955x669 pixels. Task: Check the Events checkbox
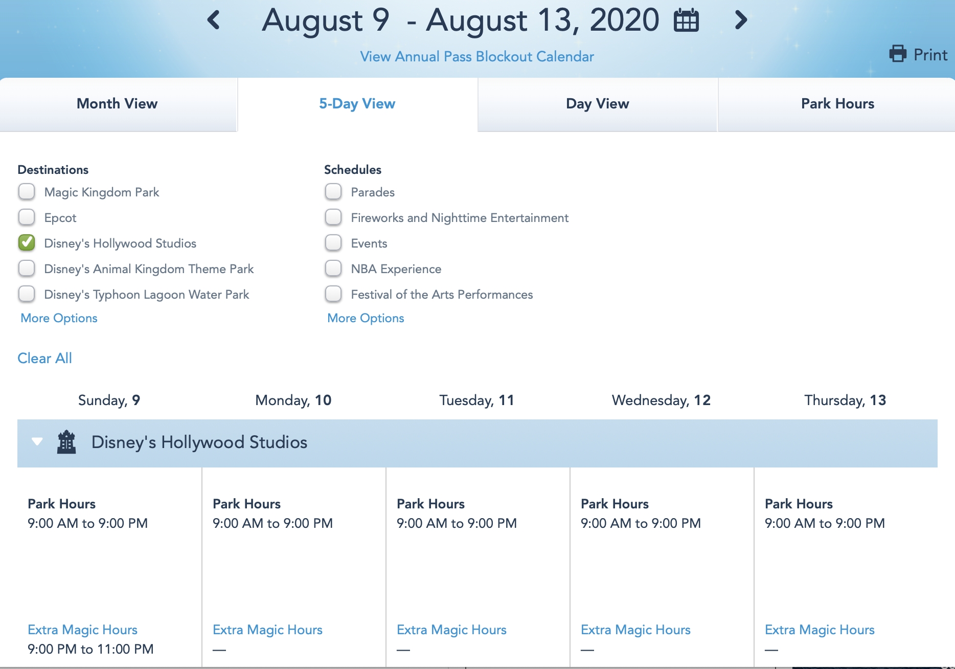pyautogui.click(x=333, y=243)
